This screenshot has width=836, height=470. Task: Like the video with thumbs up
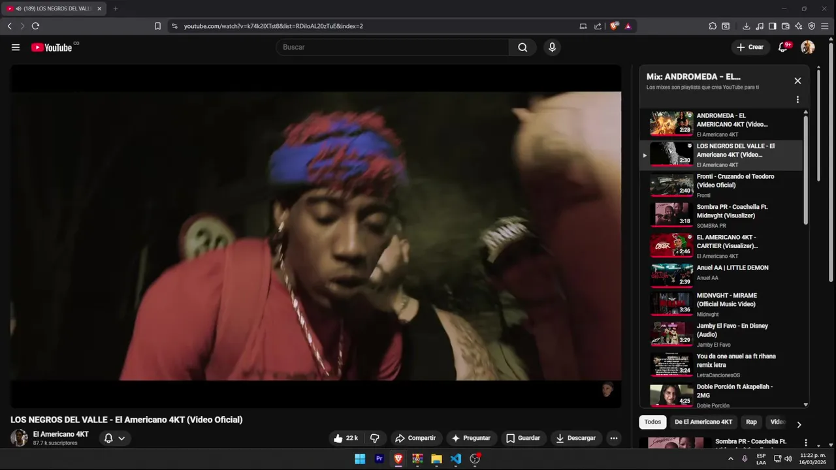pos(346,438)
